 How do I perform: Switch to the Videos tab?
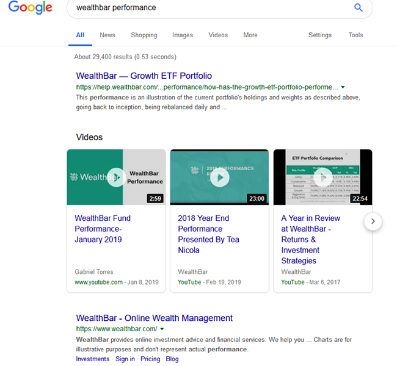pyautogui.click(x=218, y=35)
